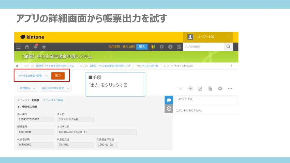Click the breadcrumb home icon
Viewport: 290px width, 163px height.
coord(17,66)
